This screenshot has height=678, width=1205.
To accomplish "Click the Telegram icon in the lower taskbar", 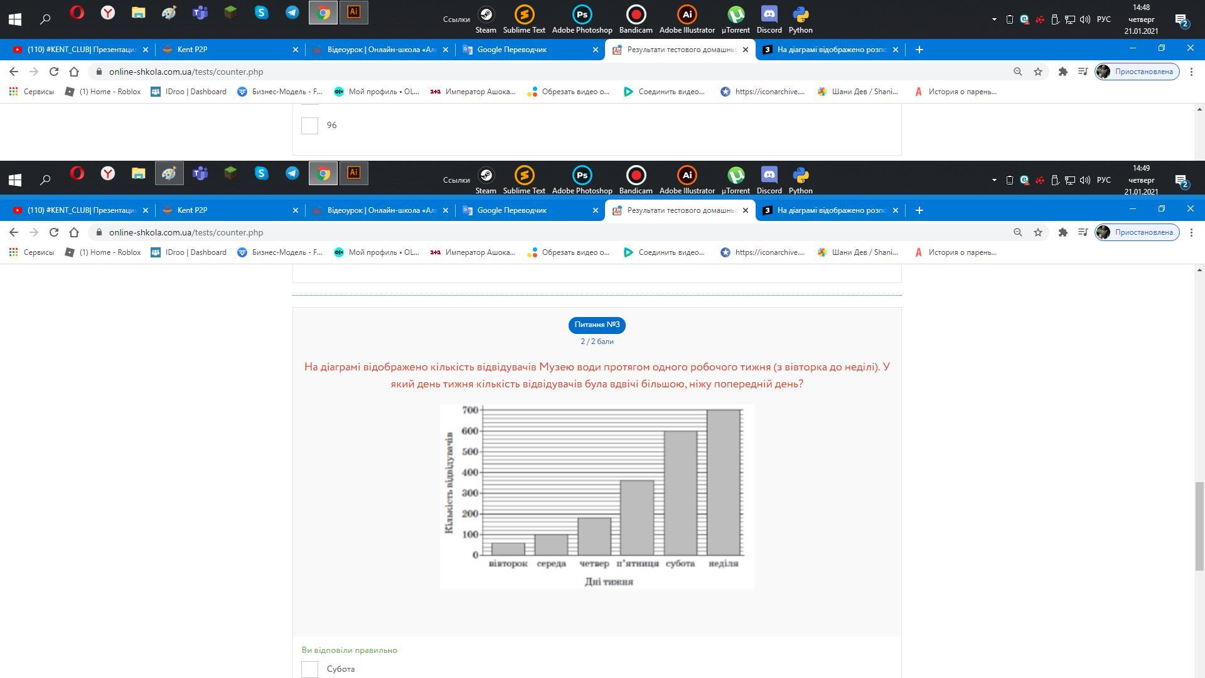I will click(292, 173).
